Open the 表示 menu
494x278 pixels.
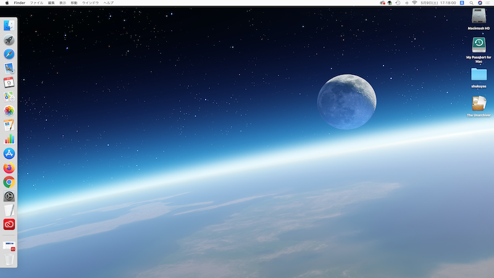(63, 3)
